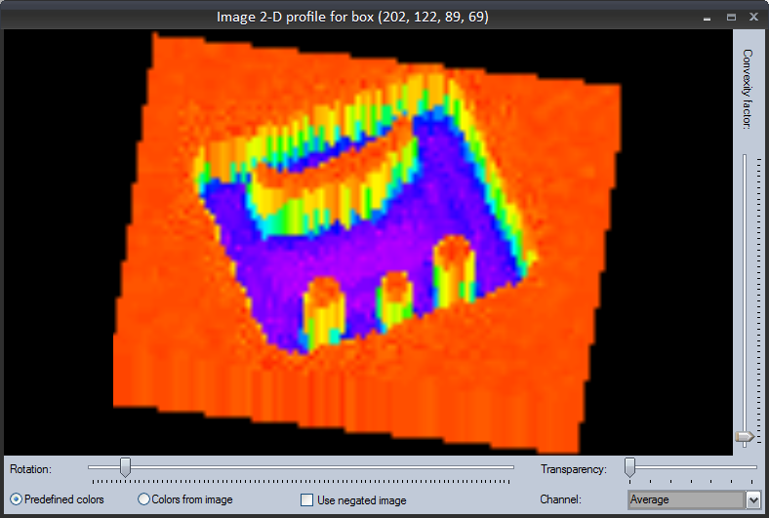Click the top of Convexity factor track
The width and height of the screenshot is (769, 518).
[x=745, y=157]
